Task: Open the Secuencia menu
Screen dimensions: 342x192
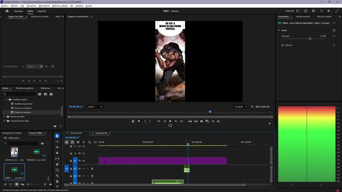Action: (x=31, y=6)
